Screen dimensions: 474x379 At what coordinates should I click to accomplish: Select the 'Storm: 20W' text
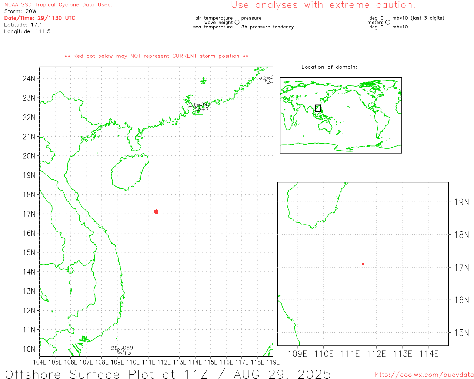20,11
